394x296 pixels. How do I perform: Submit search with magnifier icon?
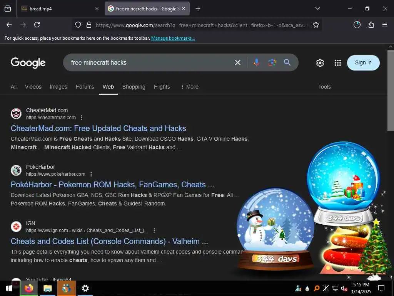pyautogui.click(x=287, y=62)
